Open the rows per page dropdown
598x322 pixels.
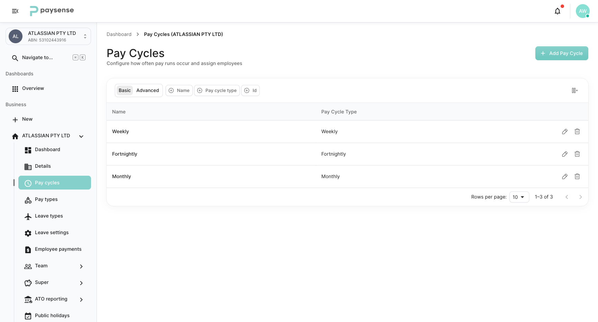(x=519, y=197)
